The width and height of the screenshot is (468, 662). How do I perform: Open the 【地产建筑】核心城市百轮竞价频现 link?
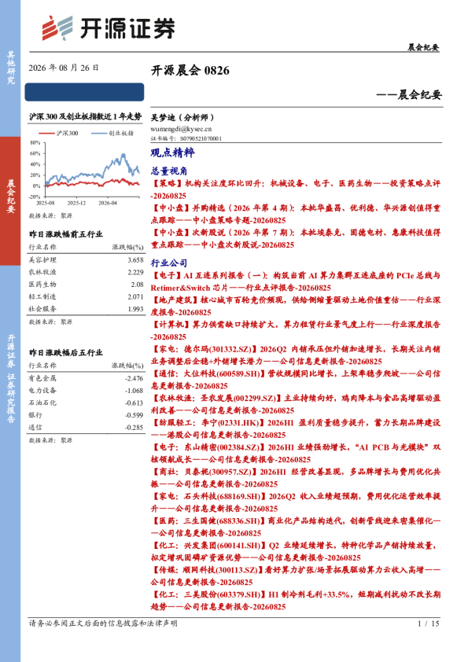coord(296,306)
